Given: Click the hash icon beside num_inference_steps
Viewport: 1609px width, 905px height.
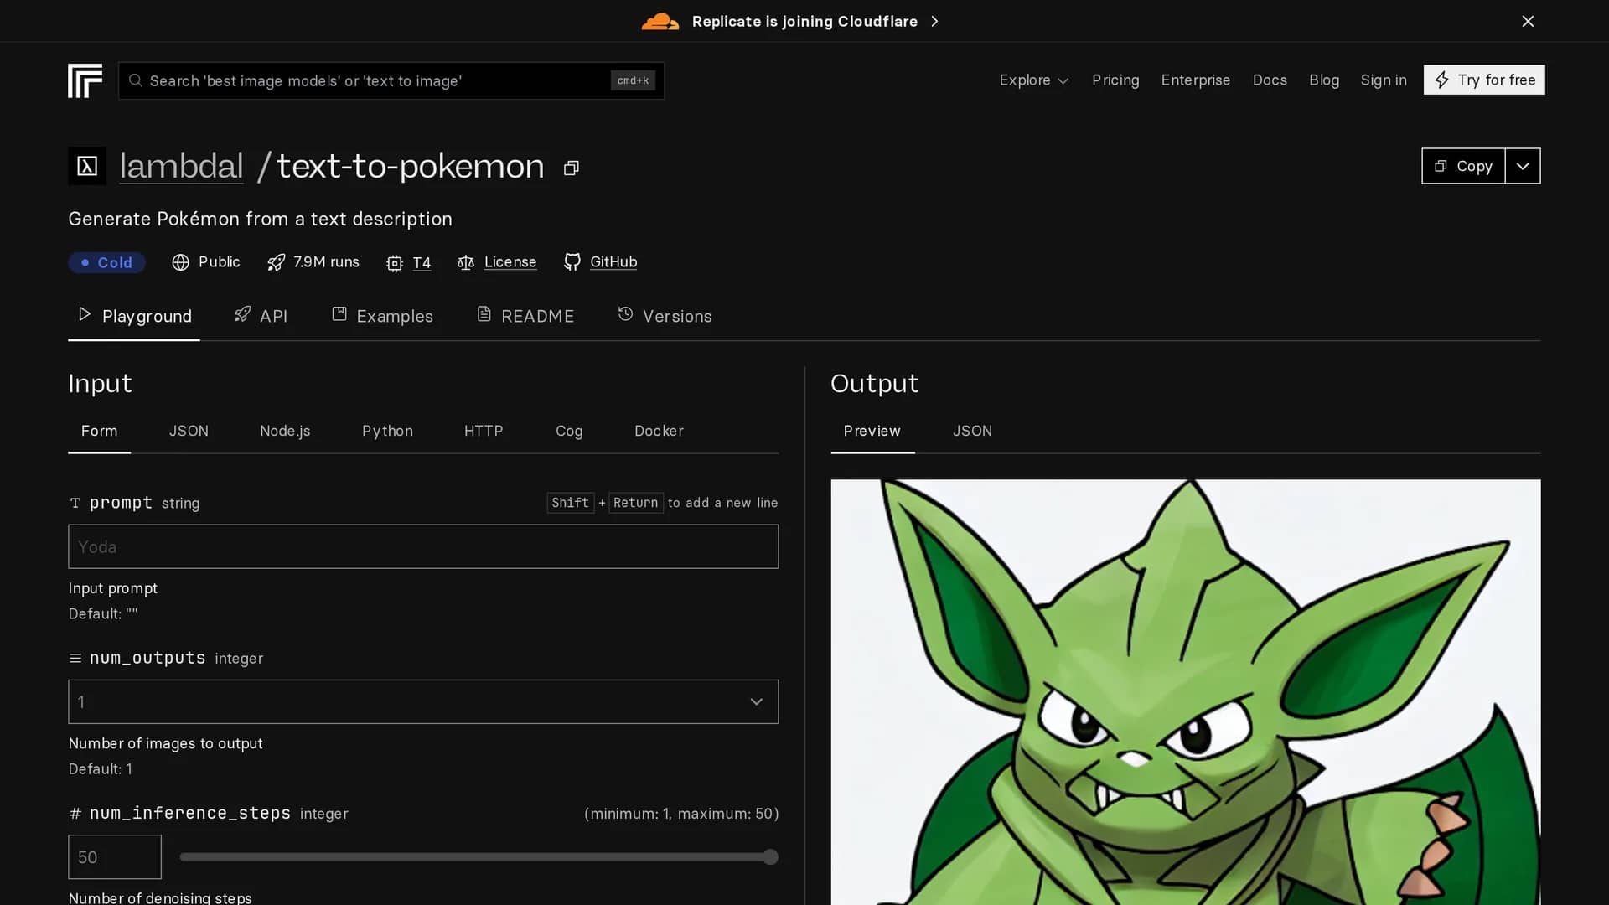Looking at the screenshot, I should 75,814.
